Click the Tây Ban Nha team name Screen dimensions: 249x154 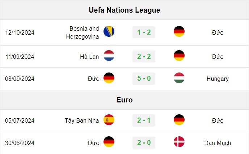pos(82,120)
